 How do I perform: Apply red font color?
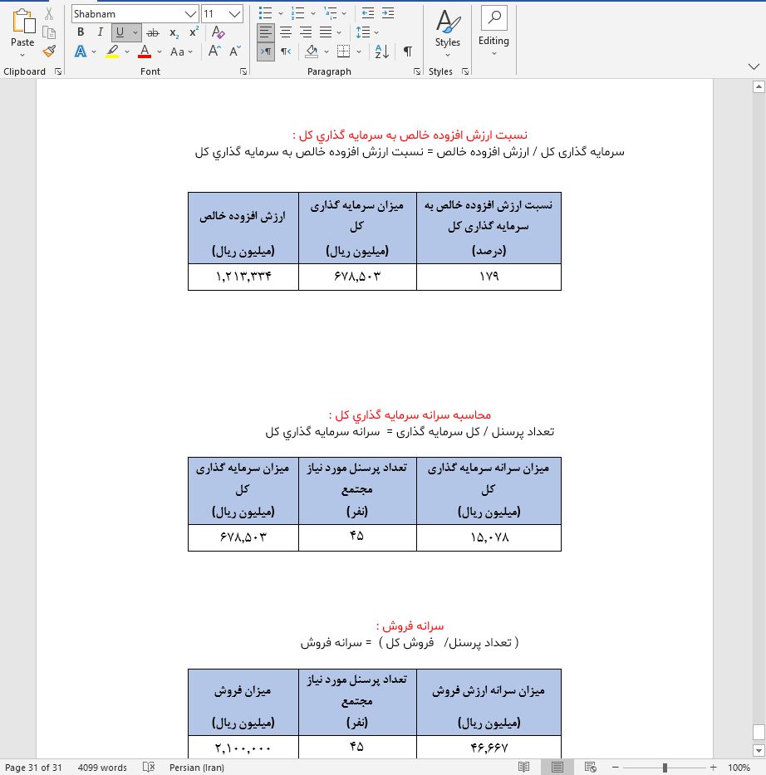pos(145,51)
